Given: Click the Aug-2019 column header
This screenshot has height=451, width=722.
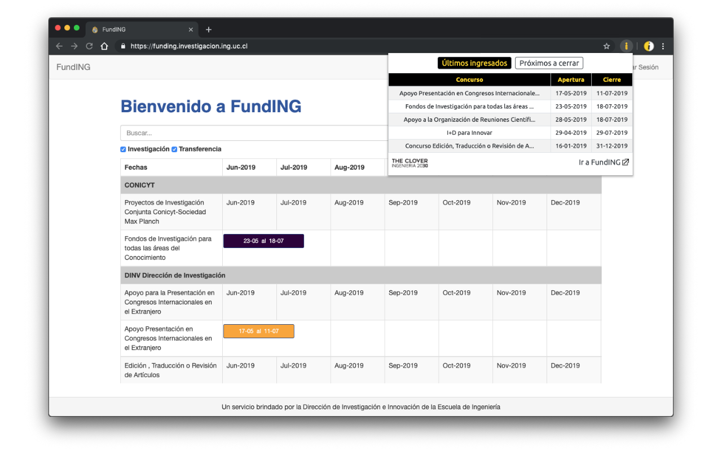Looking at the screenshot, I should tap(358, 167).
